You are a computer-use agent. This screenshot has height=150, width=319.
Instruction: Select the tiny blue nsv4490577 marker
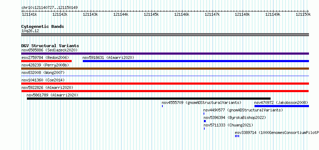(x=204, y=114)
